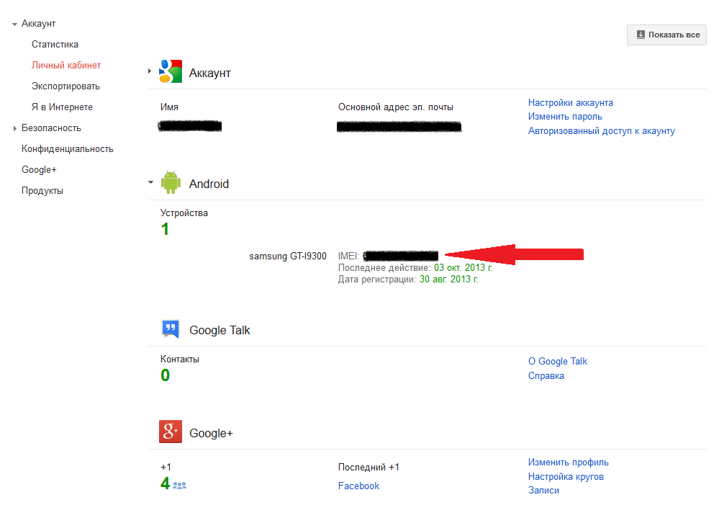This screenshot has width=719, height=518.
Task: Click the blue Google Talk icon
Action: (x=171, y=329)
